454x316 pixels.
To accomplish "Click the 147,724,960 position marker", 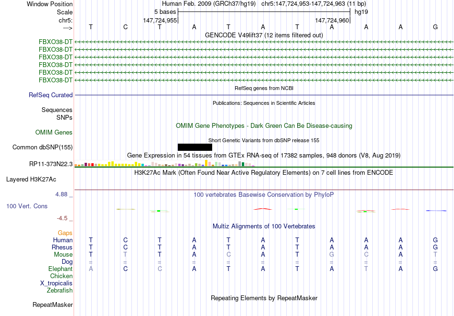I will tap(332, 20).
